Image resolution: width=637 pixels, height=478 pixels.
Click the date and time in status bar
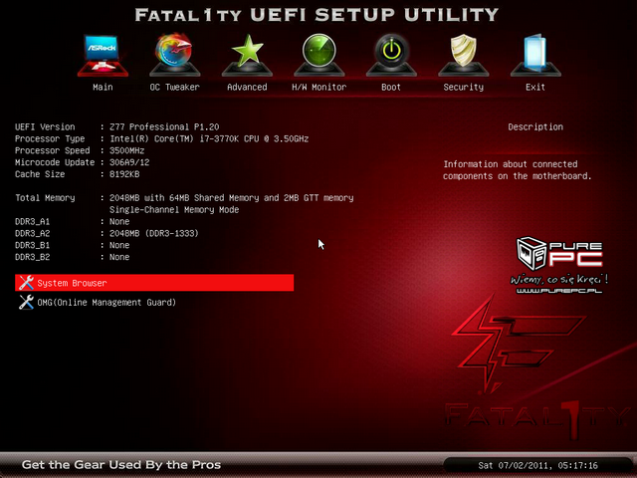coord(537,465)
